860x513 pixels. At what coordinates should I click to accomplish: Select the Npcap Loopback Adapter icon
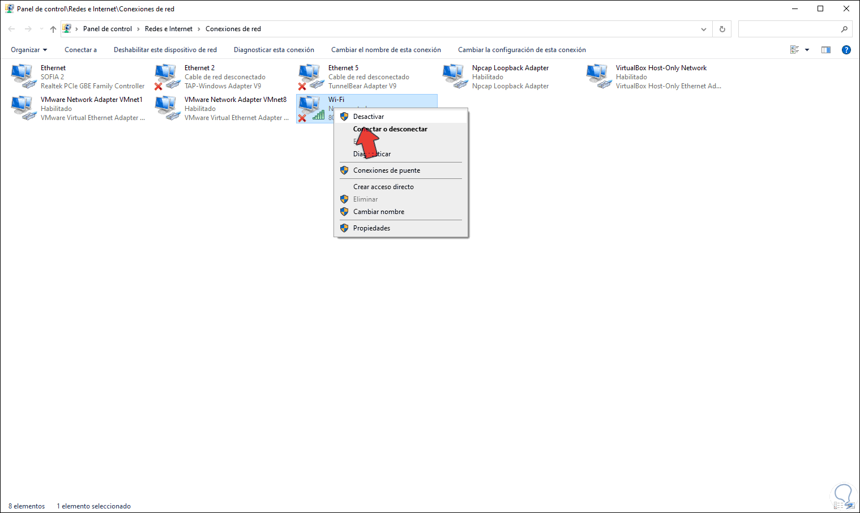[455, 76]
